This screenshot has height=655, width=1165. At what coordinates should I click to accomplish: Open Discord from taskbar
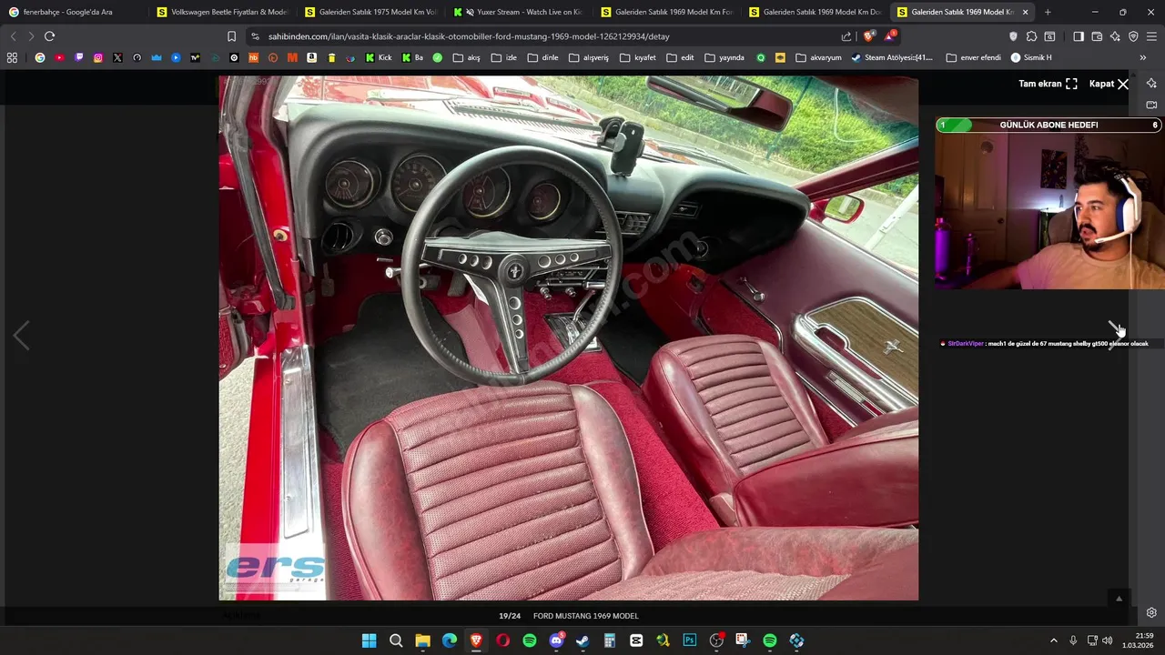tap(556, 640)
